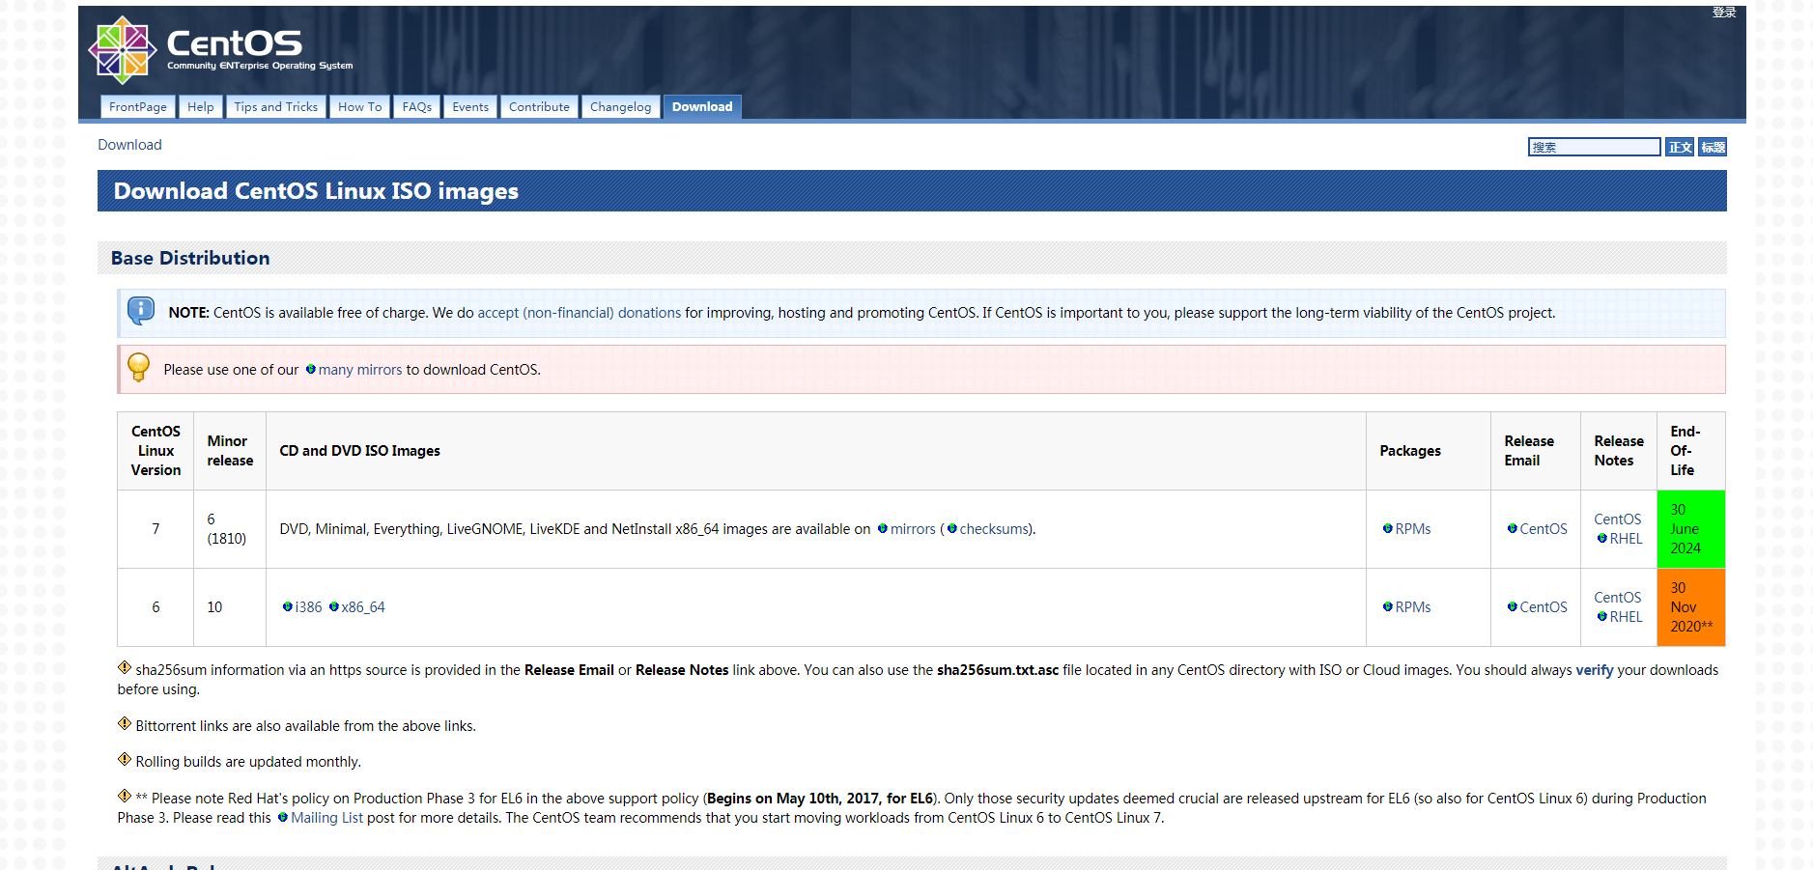The height and width of the screenshot is (870, 1813).
Task: Click the 'CentOS Linux Version' column header
Action: pyautogui.click(x=156, y=451)
